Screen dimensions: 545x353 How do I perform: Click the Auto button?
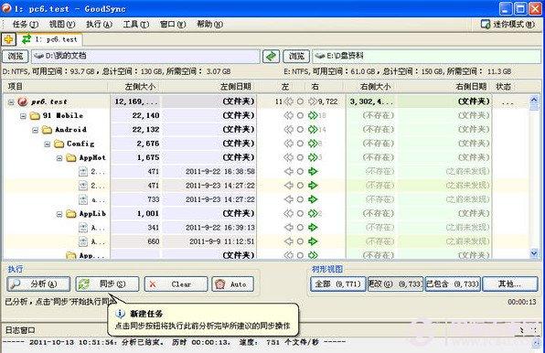pyautogui.click(x=232, y=283)
